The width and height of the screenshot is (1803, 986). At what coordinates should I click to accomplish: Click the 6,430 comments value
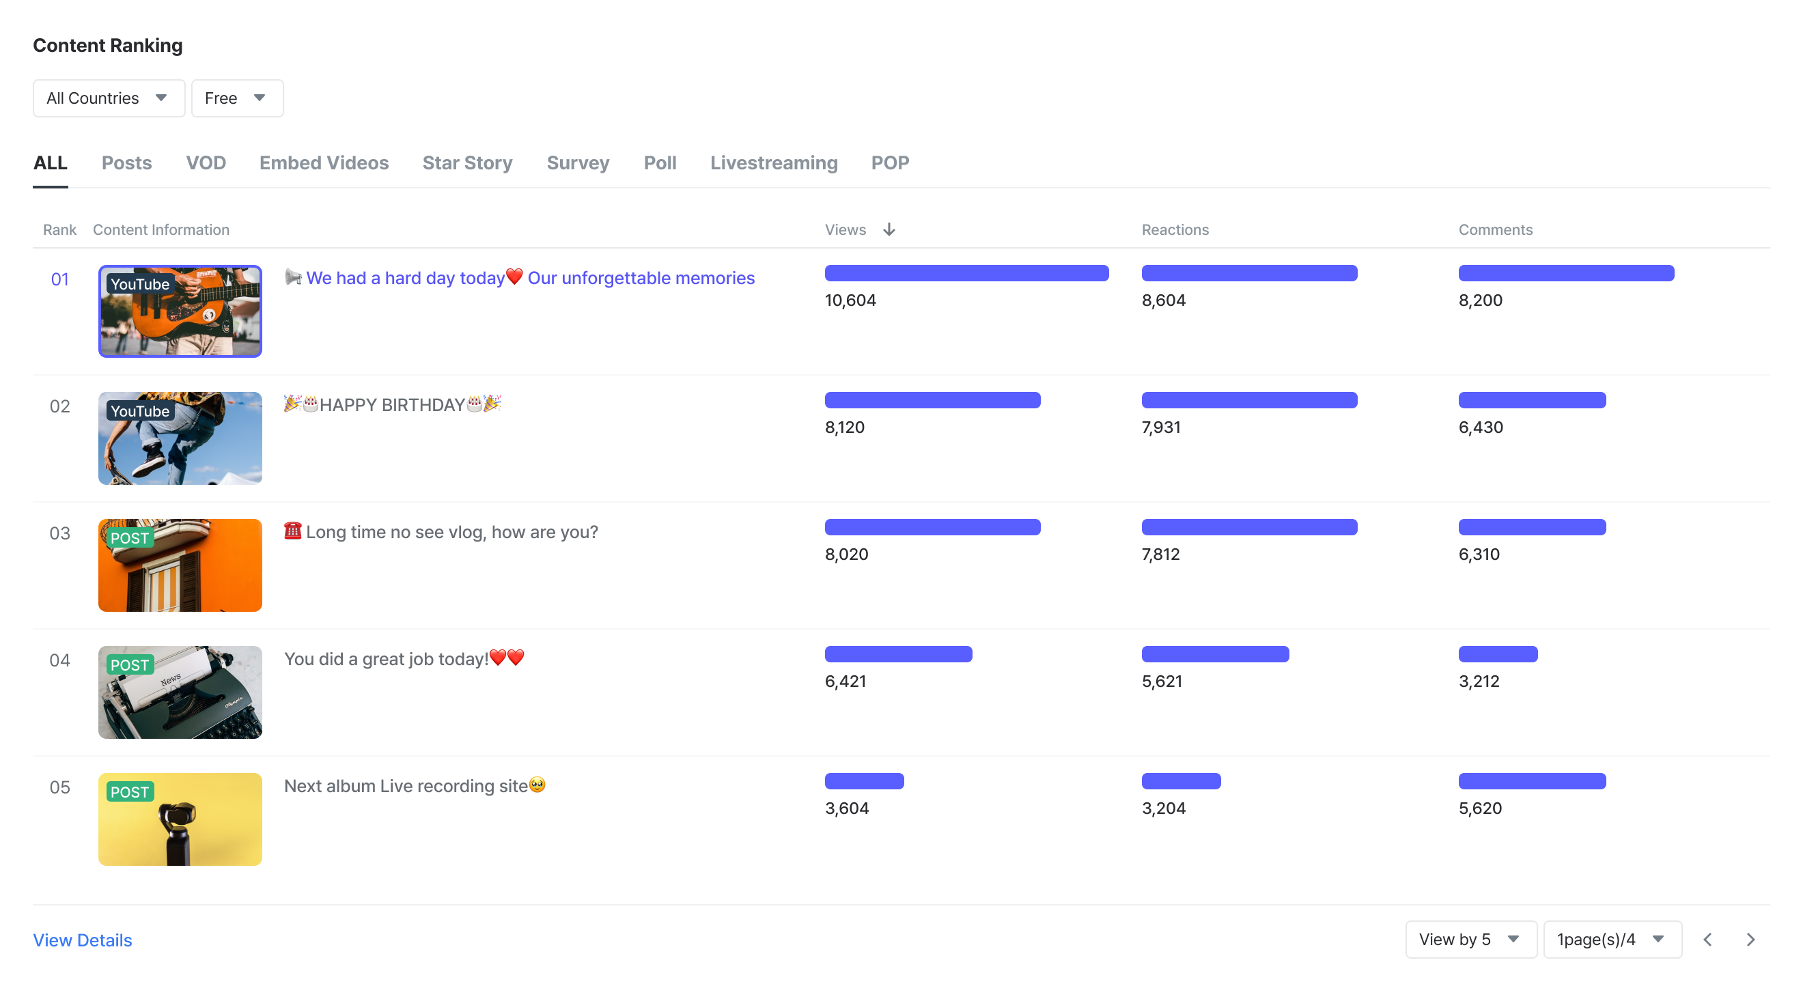(1481, 427)
